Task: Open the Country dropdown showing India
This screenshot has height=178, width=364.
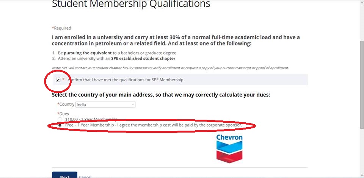Action: (105, 105)
